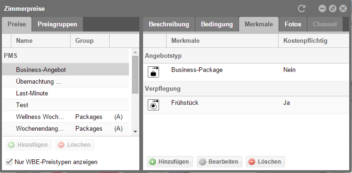The height and width of the screenshot is (173, 352).
Task: Delete feature with red Löschen button
Action: 265,162
